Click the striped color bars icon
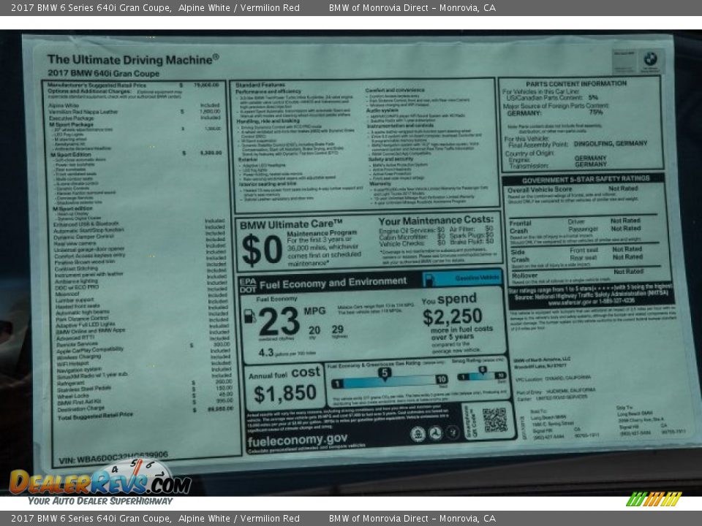702x526 pixels. pos(654,499)
